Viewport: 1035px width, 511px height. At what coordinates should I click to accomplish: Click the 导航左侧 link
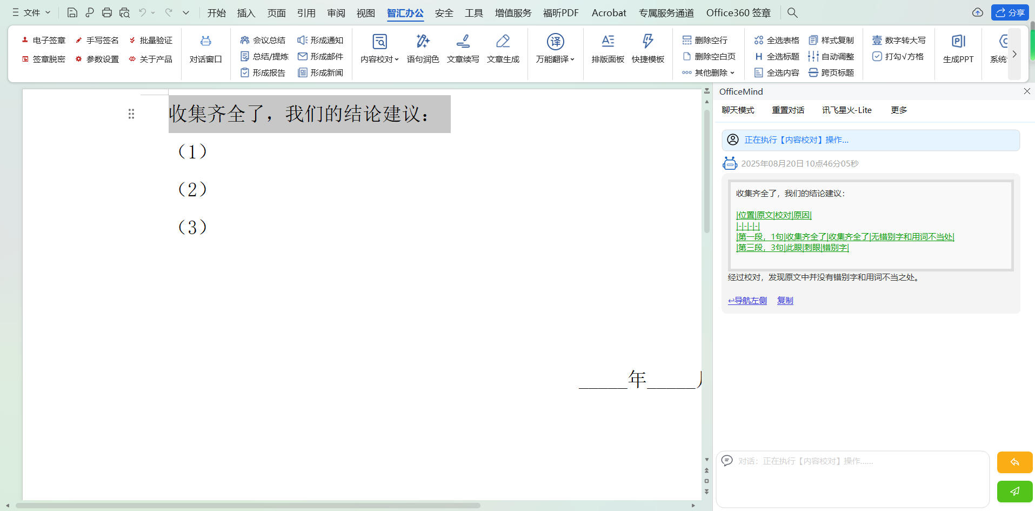[747, 301]
